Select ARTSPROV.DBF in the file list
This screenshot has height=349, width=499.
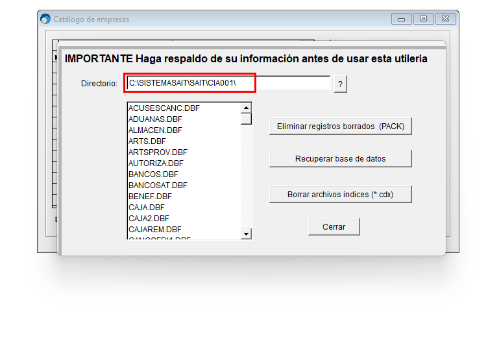(x=184, y=152)
